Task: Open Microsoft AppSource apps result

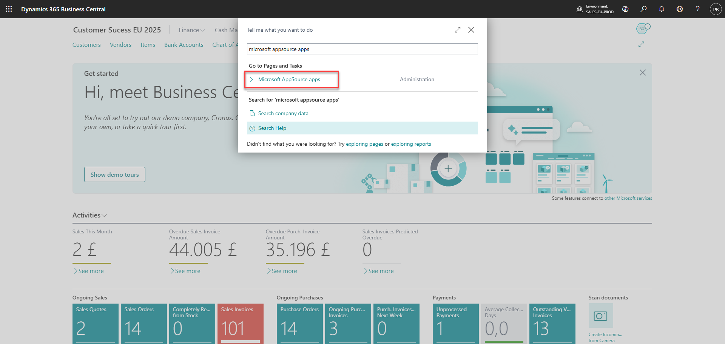Action: point(289,79)
